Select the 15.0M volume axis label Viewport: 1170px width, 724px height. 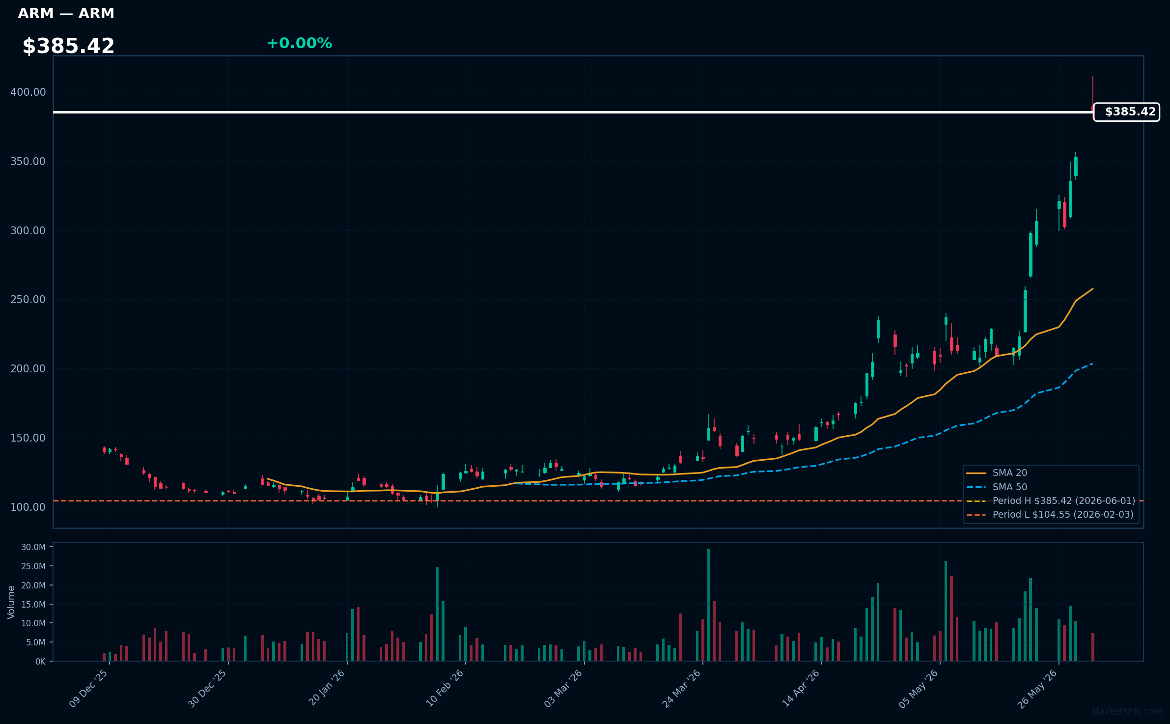(33, 605)
